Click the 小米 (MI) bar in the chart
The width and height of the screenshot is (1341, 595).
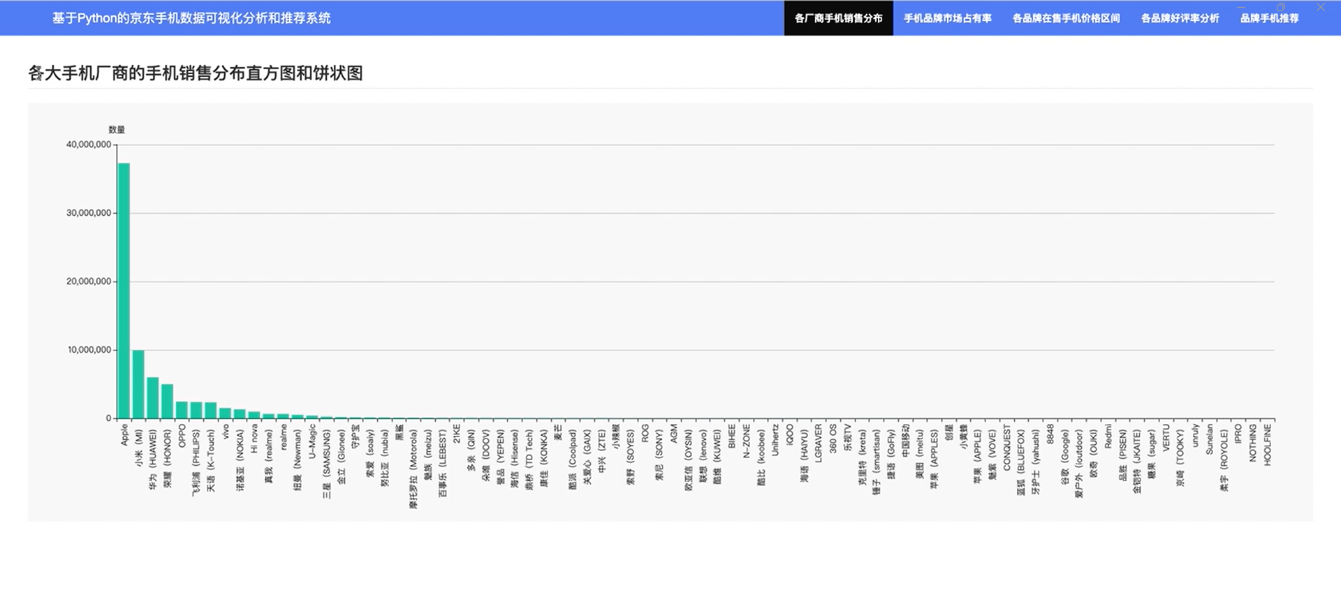click(x=138, y=384)
